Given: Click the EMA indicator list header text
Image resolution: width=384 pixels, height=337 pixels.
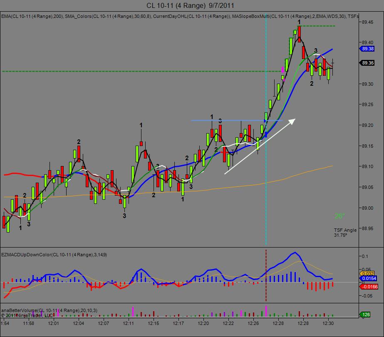Looking at the screenshot, I should pos(180,16).
